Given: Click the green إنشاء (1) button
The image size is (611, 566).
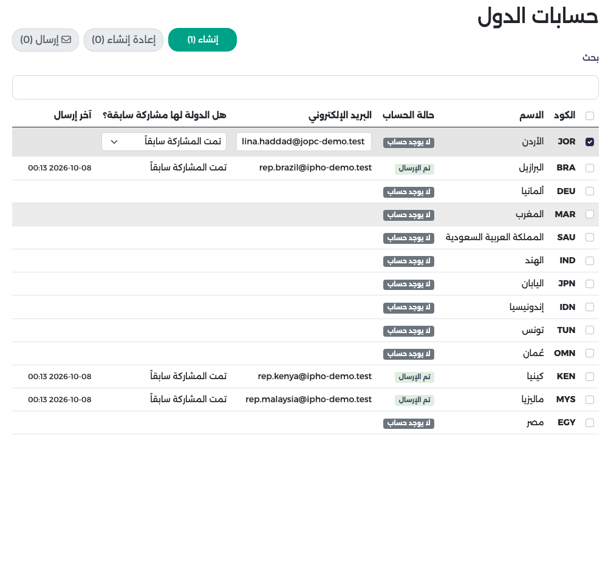Looking at the screenshot, I should (x=202, y=39).
